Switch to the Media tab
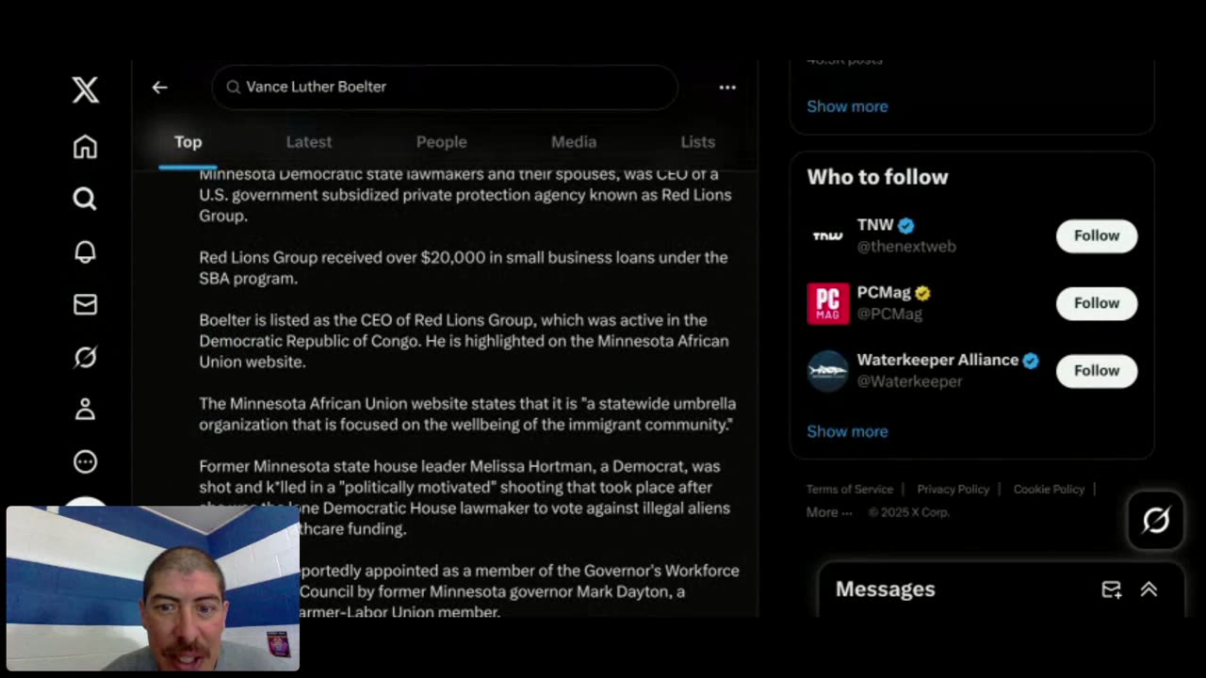This screenshot has height=678, width=1206. (574, 142)
